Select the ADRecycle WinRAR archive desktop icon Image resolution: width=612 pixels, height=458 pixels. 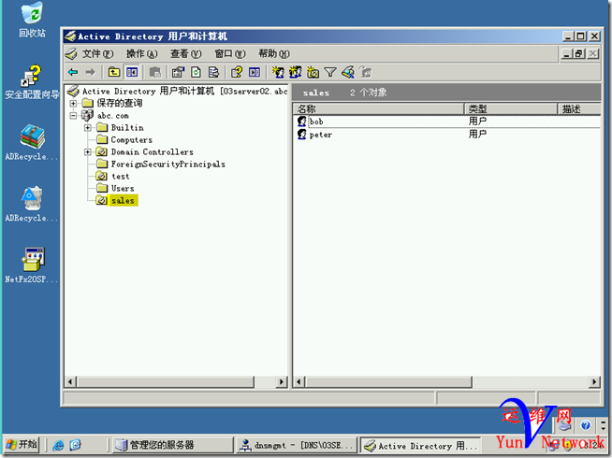(x=32, y=143)
